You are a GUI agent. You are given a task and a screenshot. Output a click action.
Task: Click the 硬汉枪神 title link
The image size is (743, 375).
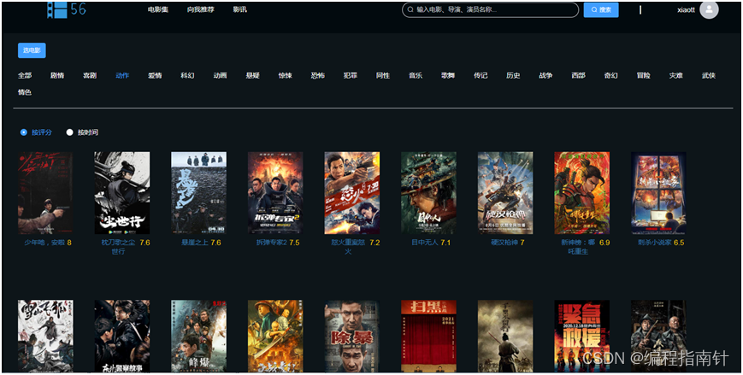point(504,243)
